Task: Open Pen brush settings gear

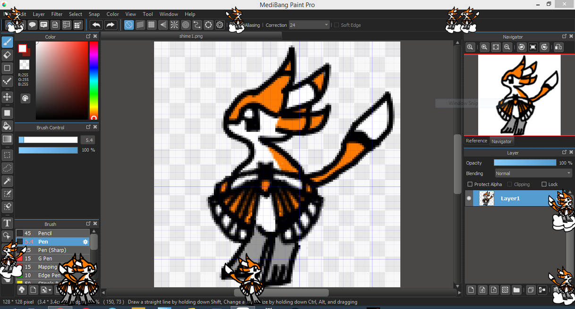Action: pos(85,242)
